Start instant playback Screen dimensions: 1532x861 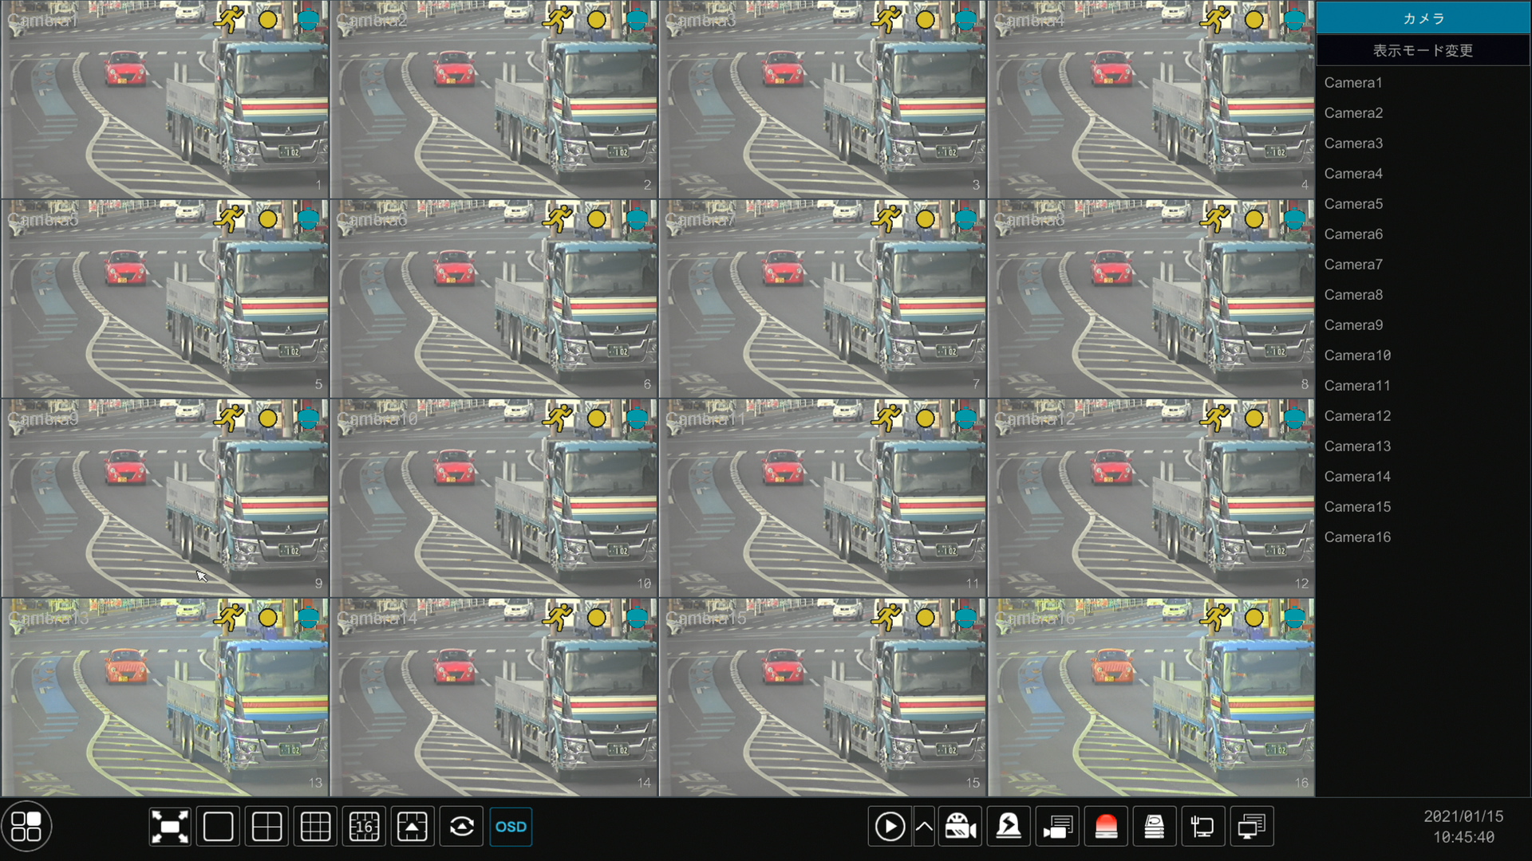890,827
